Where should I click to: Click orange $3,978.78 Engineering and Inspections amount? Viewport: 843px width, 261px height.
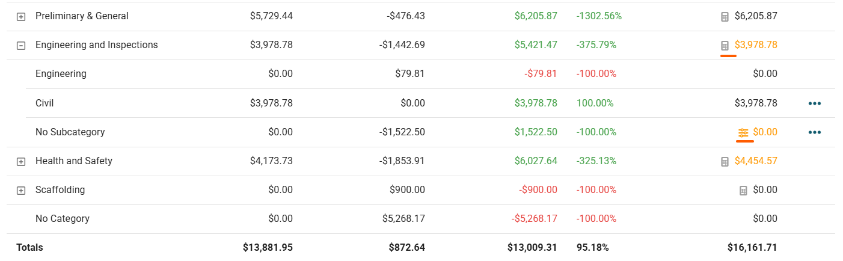[x=756, y=45]
